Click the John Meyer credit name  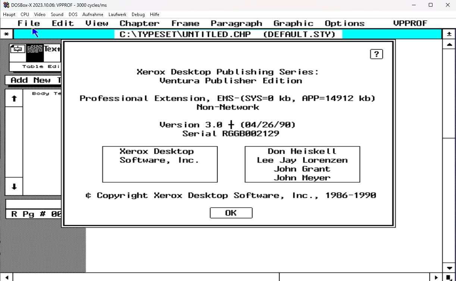click(302, 178)
